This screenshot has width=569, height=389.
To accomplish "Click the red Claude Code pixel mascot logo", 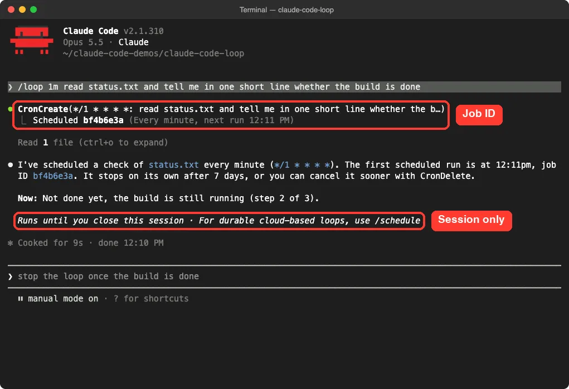I will [32, 40].
